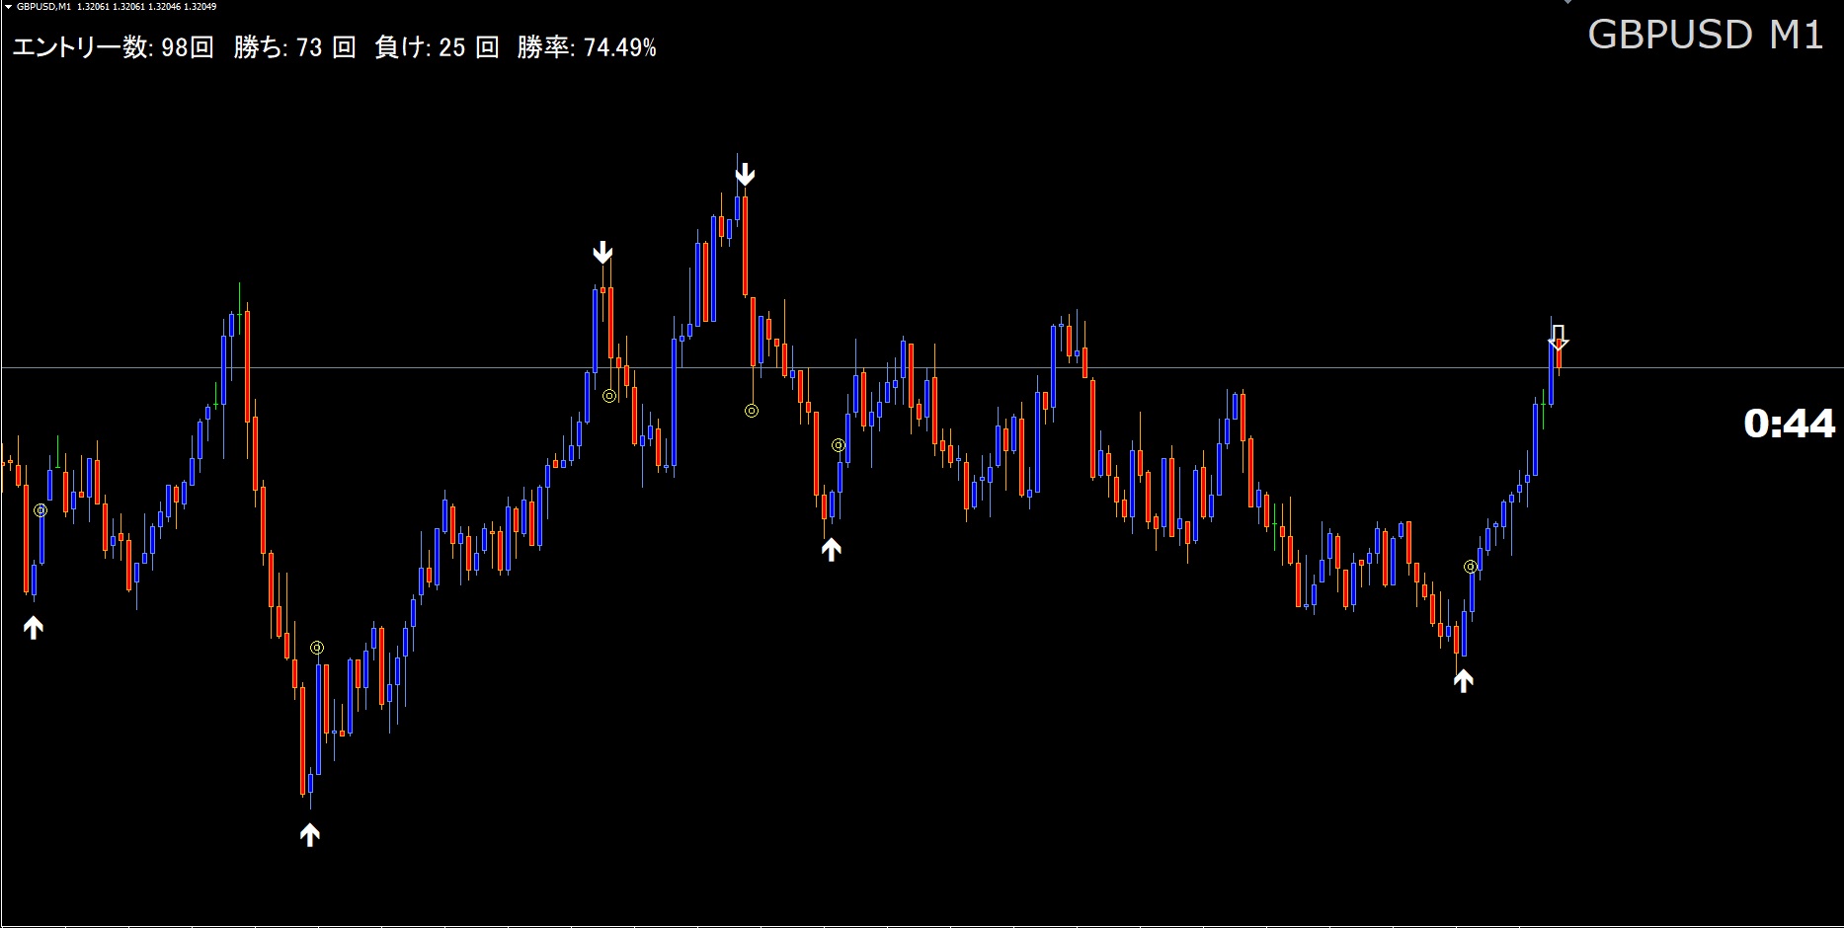The image size is (1844, 928).
Task: Click the down arrow above the chart's highest candle
Action: pyautogui.click(x=746, y=175)
